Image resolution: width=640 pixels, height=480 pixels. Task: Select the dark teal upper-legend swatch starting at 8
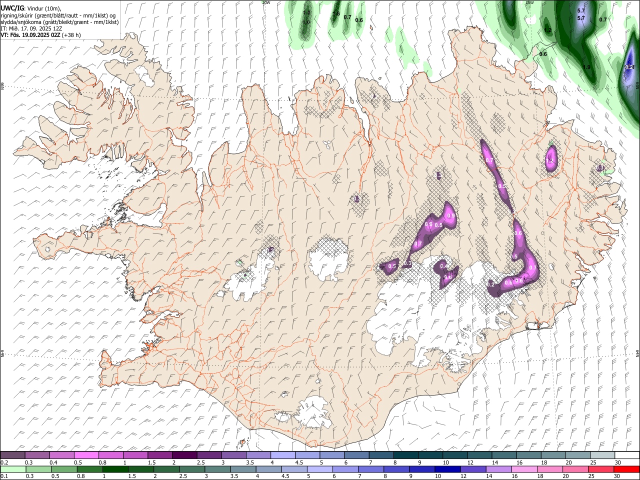[405, 455]
